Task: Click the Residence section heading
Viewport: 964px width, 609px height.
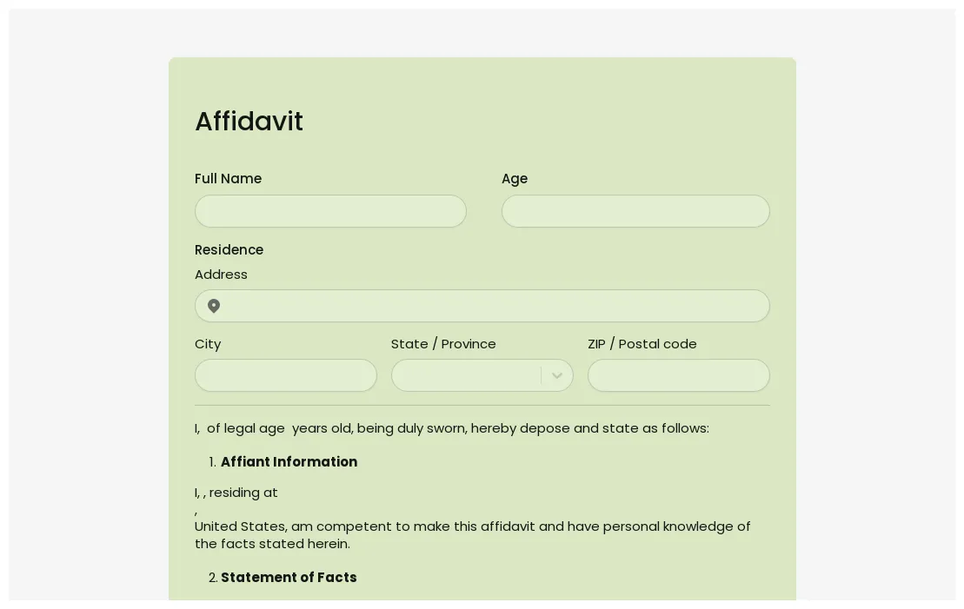Action: tap(229, 250)
